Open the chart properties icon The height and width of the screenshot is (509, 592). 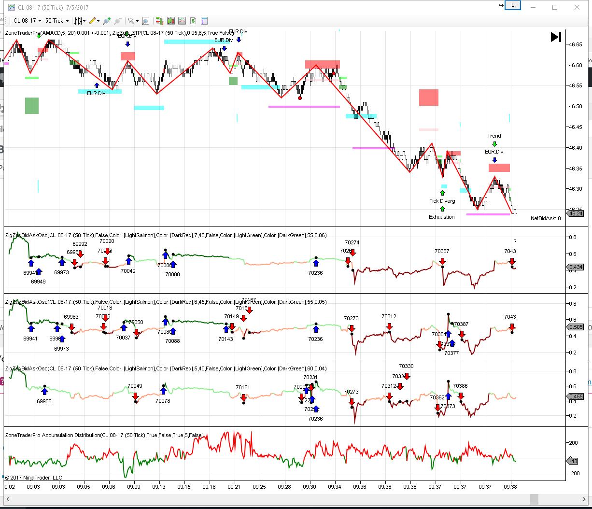[x=204, y=21]
